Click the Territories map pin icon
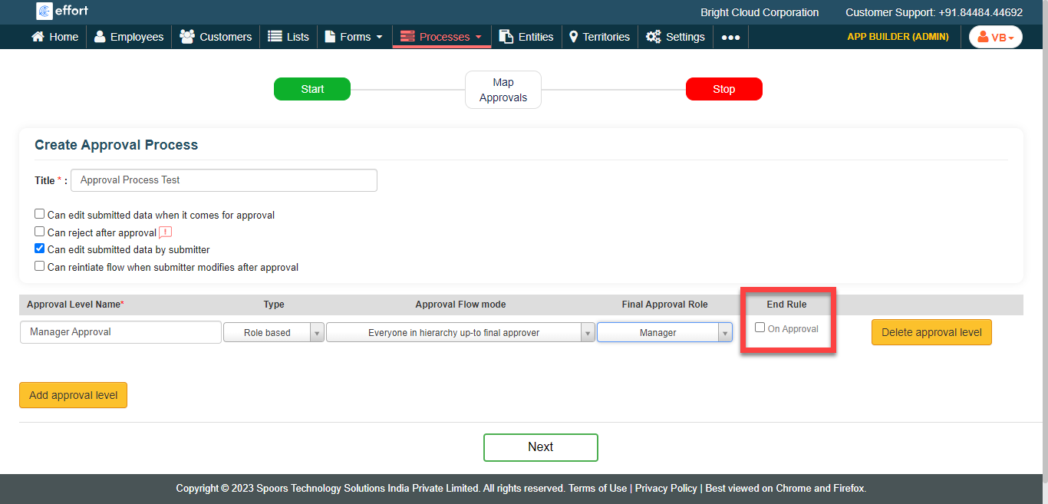1048x504 pixels. tap(573, 37)
